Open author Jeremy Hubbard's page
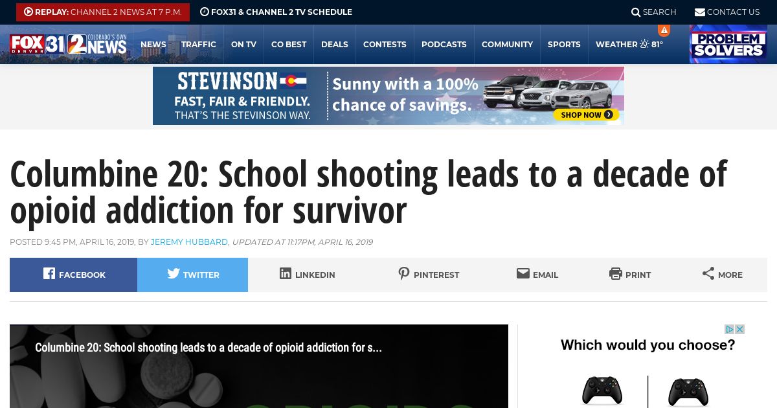The height and width of the screenshot is (408, 777). [189, 242]
